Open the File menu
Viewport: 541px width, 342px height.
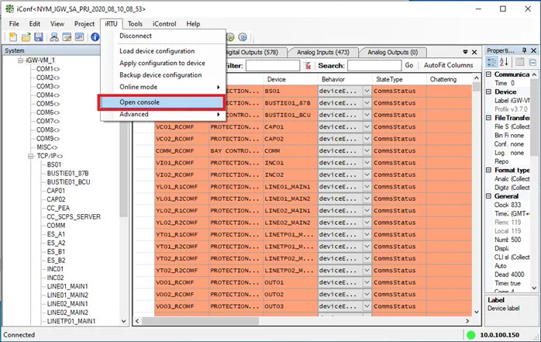click(14, 24)
